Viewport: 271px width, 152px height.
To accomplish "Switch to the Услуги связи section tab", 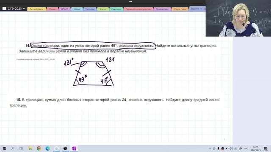I will (x=180, y=9).
